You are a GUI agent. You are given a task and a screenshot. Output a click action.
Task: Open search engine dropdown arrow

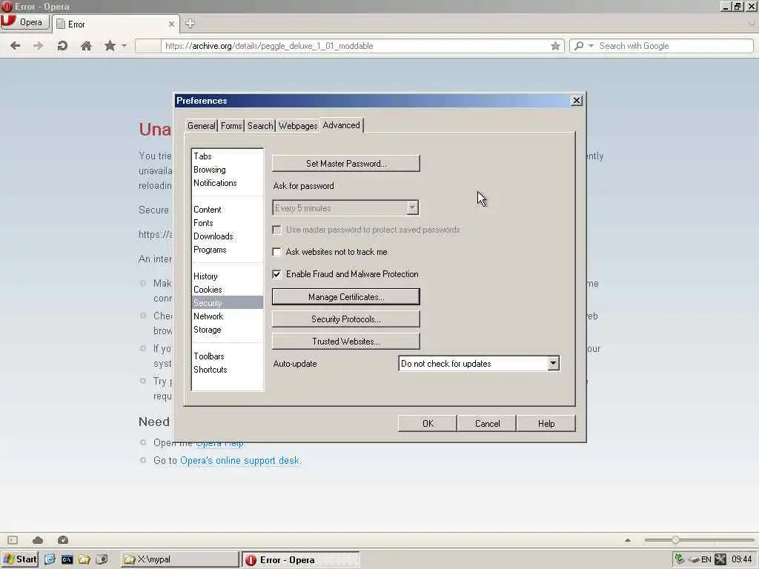(x=591, y=46)
